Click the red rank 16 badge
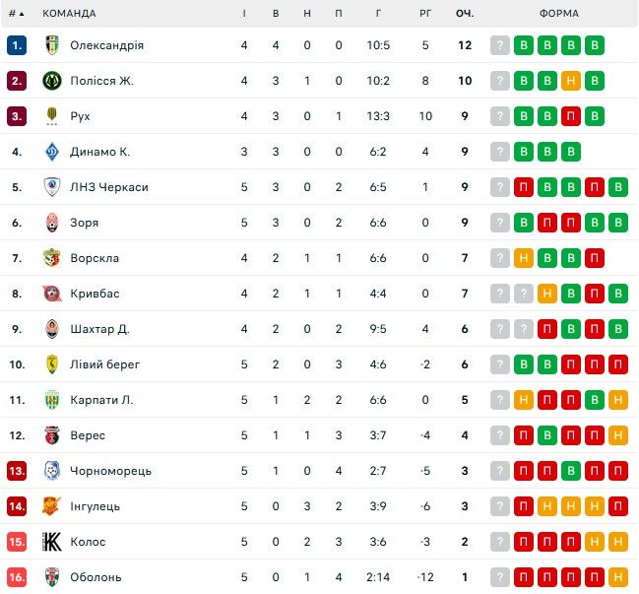Image resolution: width=639 pixels, height=594 pixels. point(17,577)
